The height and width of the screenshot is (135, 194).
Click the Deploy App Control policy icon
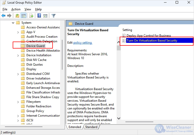pos(124,36)
